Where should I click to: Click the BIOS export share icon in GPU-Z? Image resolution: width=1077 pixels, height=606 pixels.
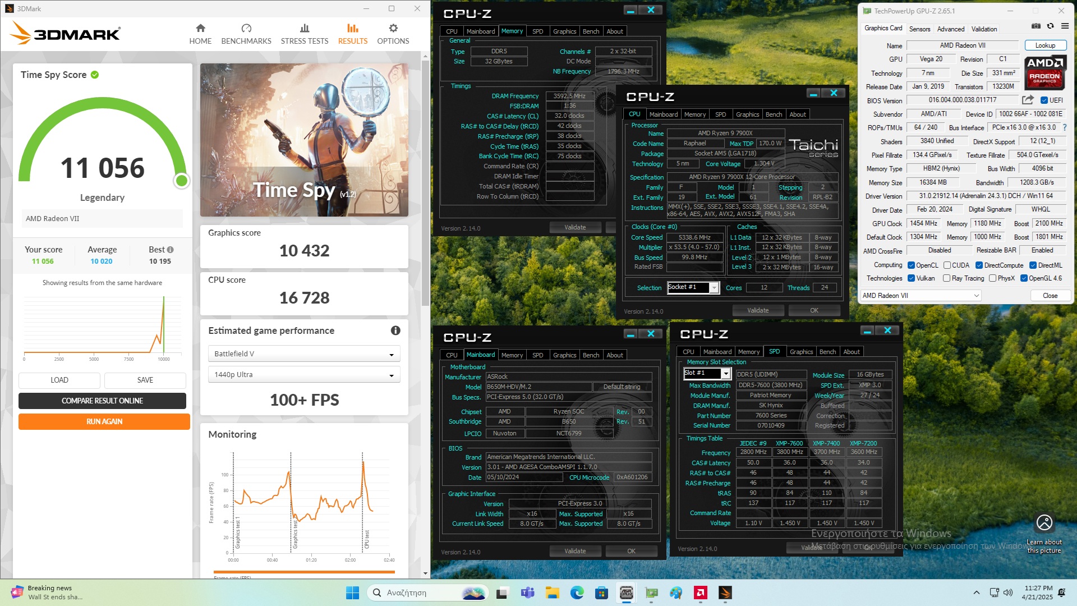tap(1028, 100)
